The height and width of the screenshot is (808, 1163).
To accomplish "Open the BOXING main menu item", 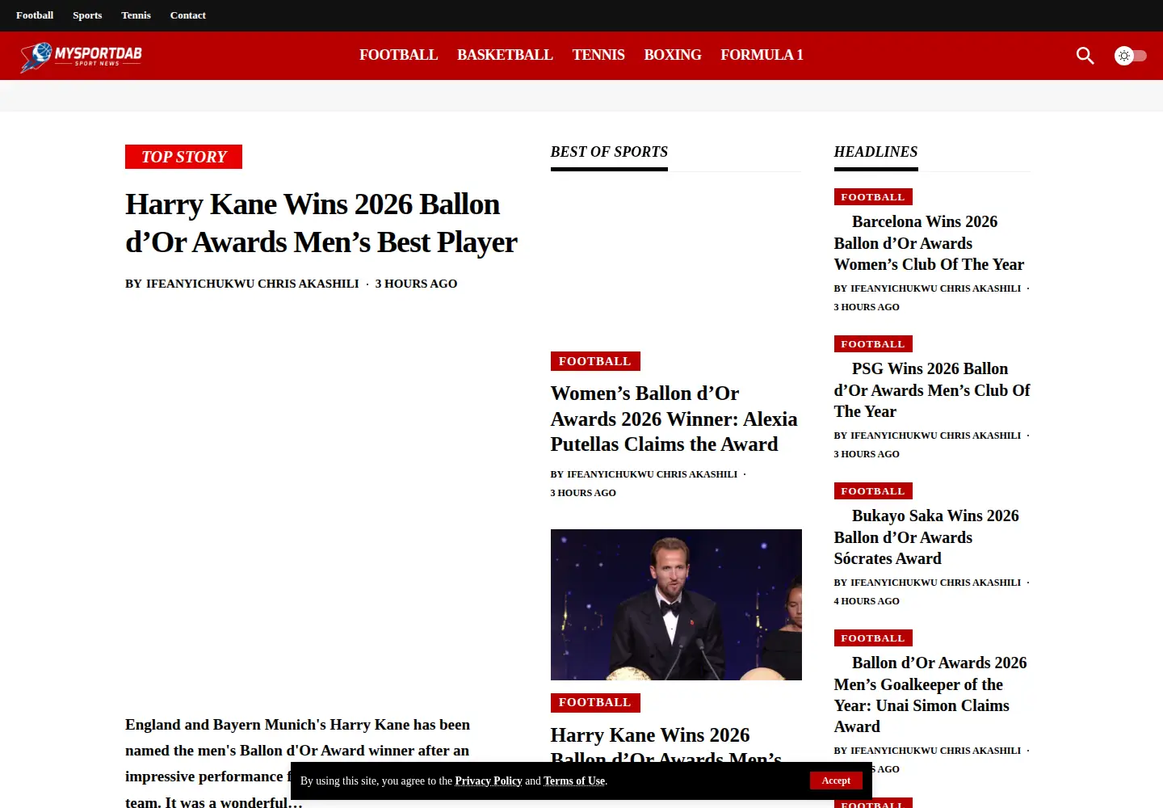I will click(x=673, y=55).
